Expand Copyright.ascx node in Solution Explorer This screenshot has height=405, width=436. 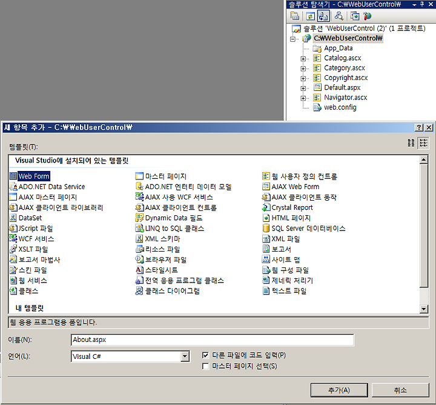click(x=303, y=78)
